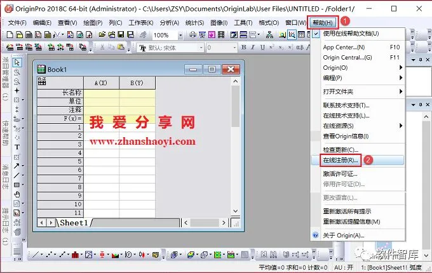This screenshot has height=273, width=432.
Task: Click row 1 header in Book1
Action: tap(60, 128)
